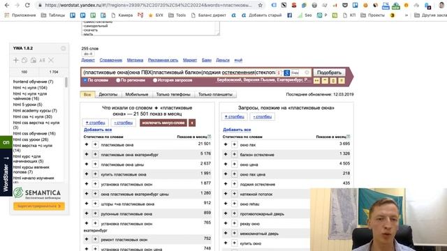Click '- столбец' in similar queries column
The height and width of the screenshot is (251, 447).
pos(263,116)
